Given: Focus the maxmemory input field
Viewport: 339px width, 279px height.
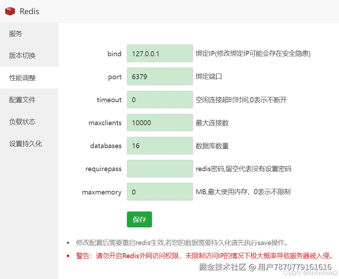Looking at the screenshot, I should (x=160, y=192).
